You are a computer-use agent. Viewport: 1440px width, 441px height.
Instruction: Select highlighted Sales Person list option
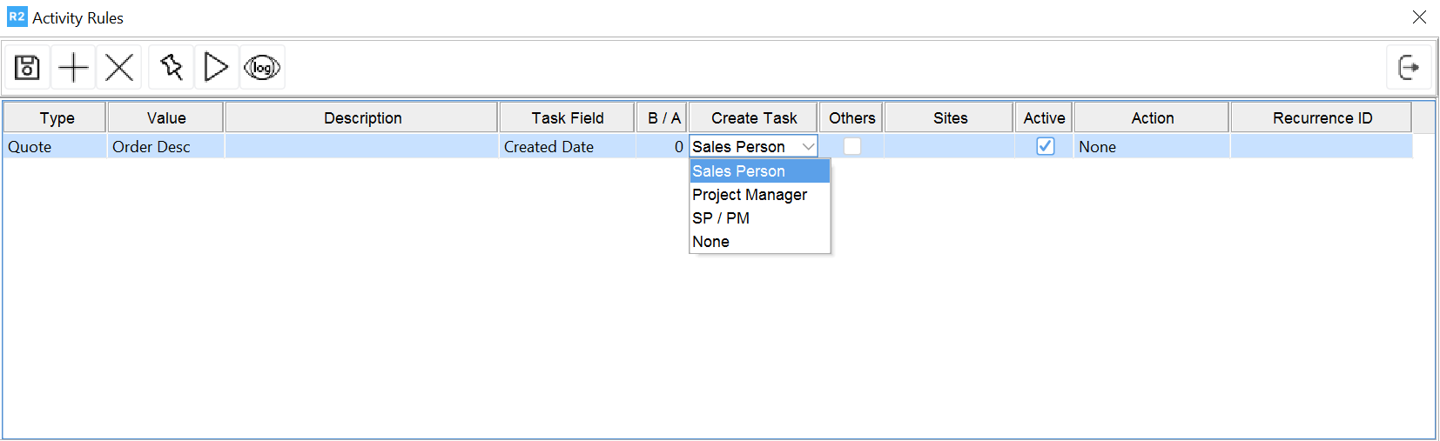point(739,171)
